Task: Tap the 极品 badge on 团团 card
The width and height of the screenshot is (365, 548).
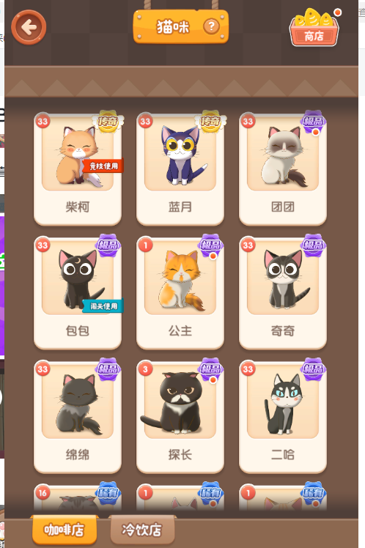Action: point(313,122)
